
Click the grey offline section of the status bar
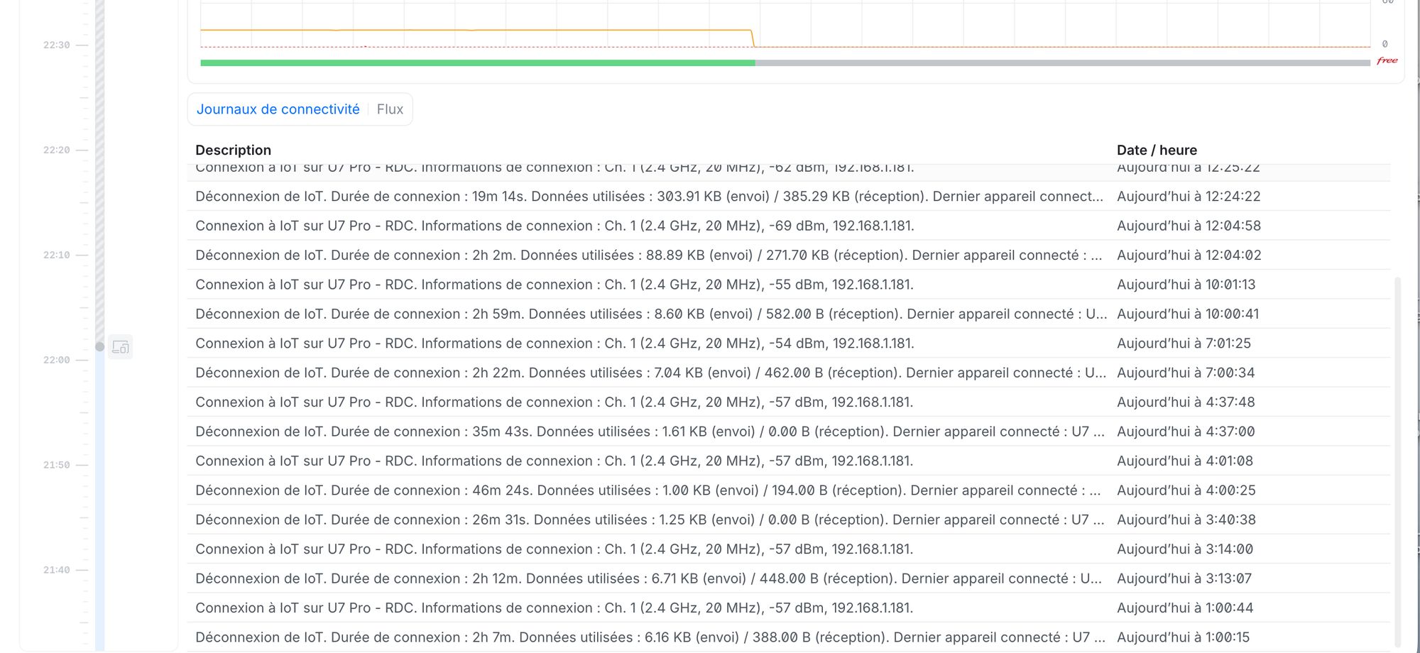[x=1062, y=63]
